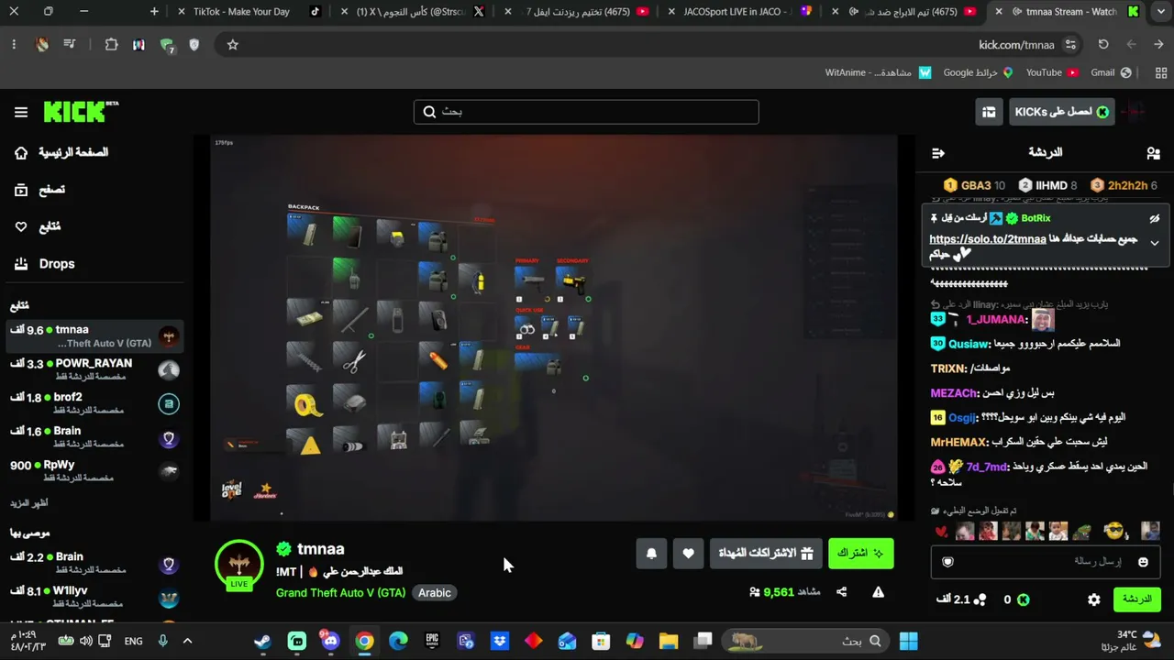Open the emoji picker in chat input
Screen dimensions: 1174x660
[x=1143, y=562]
